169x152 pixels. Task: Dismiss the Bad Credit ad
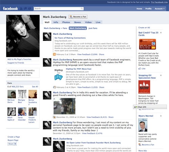coord(161,33)
